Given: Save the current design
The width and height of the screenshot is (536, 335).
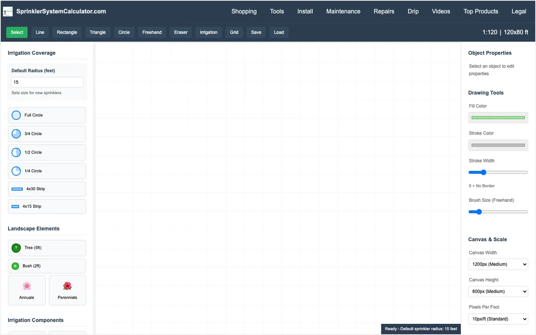Looking at the screenshot, I should [x=256, y=32].
